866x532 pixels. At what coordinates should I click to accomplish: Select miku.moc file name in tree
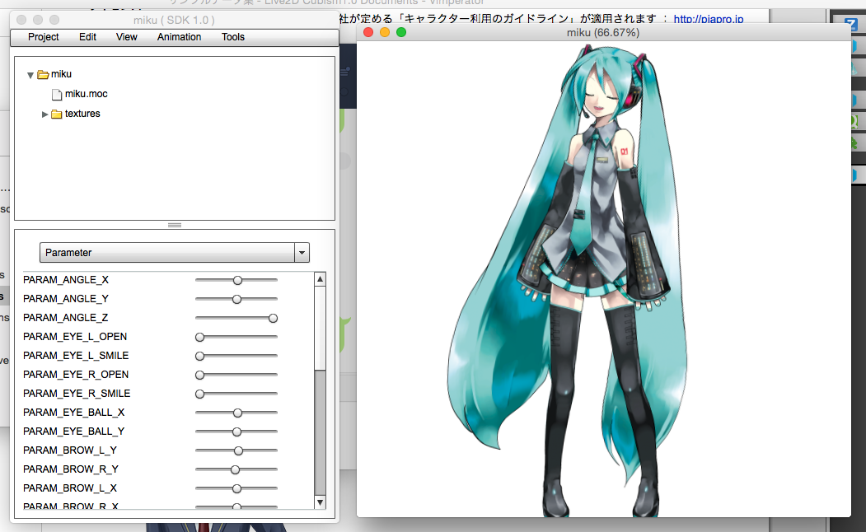pyautogui.click(x=87, y=94)
